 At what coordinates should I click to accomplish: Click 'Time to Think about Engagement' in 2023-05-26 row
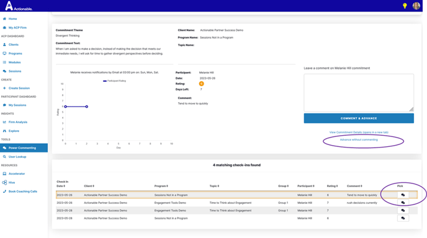pyautogui.click(x=230, y=203)
